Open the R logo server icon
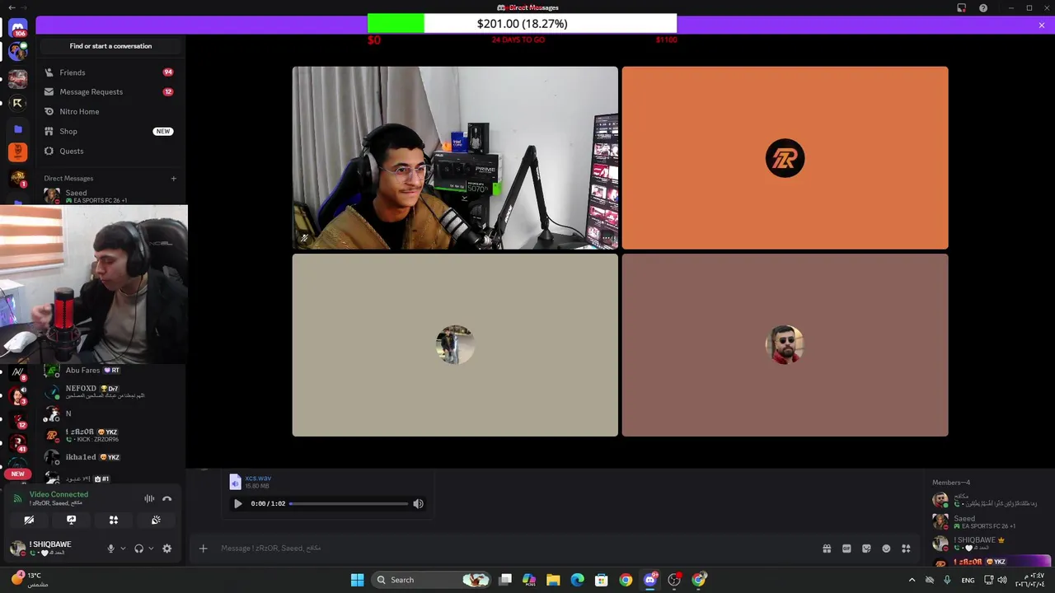 click(17, 103)
